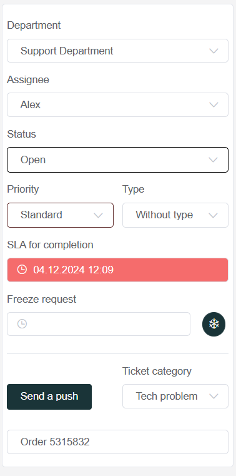Screen dimensions: 236x476
Task: Click the chevron arrow in Status dropdown
Action: coord(214,160)
